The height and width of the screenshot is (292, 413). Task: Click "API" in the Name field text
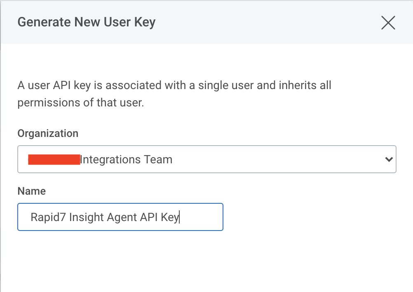[x=149, y=217]
